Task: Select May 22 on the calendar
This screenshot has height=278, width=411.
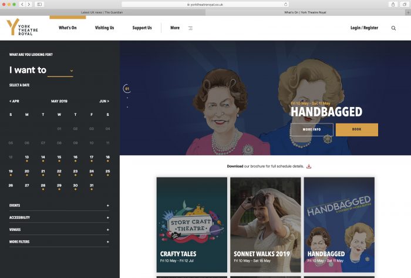Action: (x=59, y=172)
